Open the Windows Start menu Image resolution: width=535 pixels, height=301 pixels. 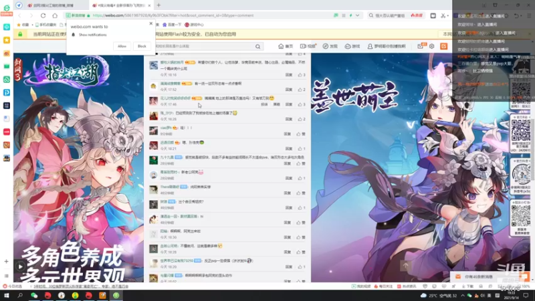click(7, 295)
